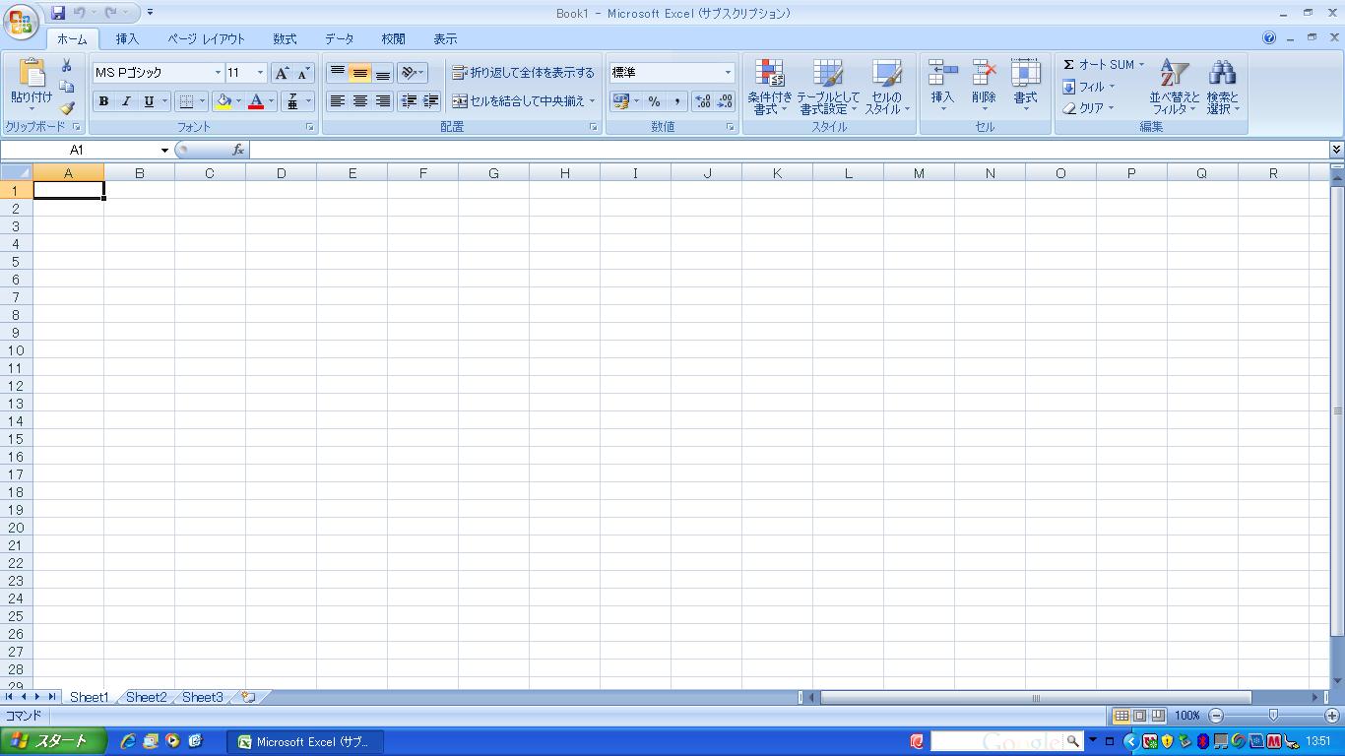
Task: Click the Delete cells (削除) button
Action: click(984, 85)
